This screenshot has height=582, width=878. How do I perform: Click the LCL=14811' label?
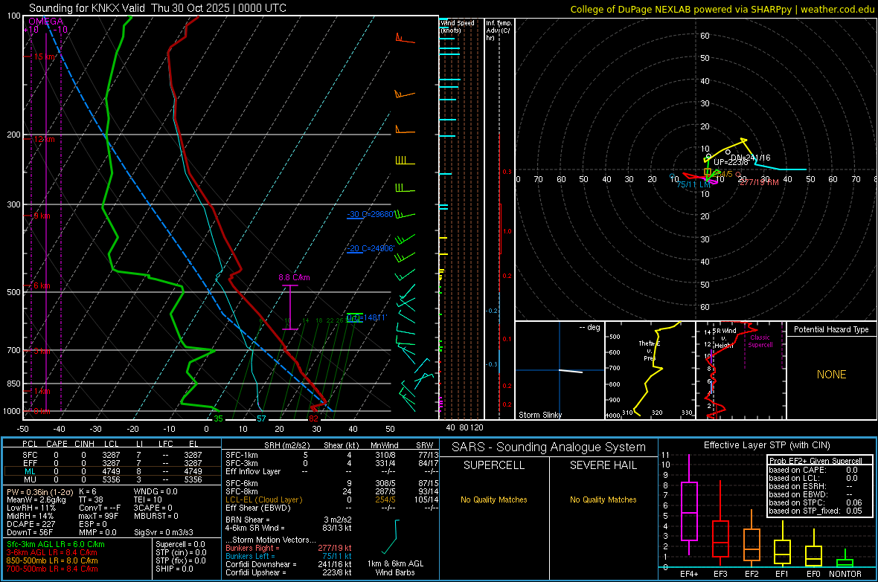[367, 318]
